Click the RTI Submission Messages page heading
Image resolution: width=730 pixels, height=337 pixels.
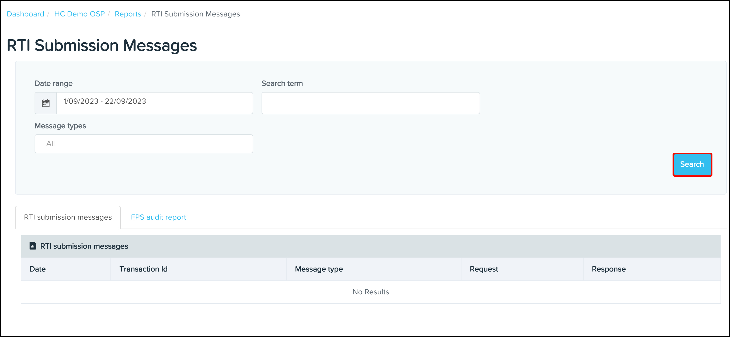(x=102, y=45)
